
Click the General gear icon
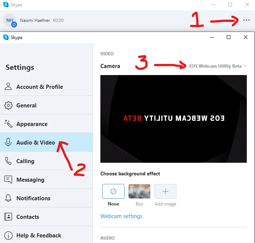tap(8, 105)
